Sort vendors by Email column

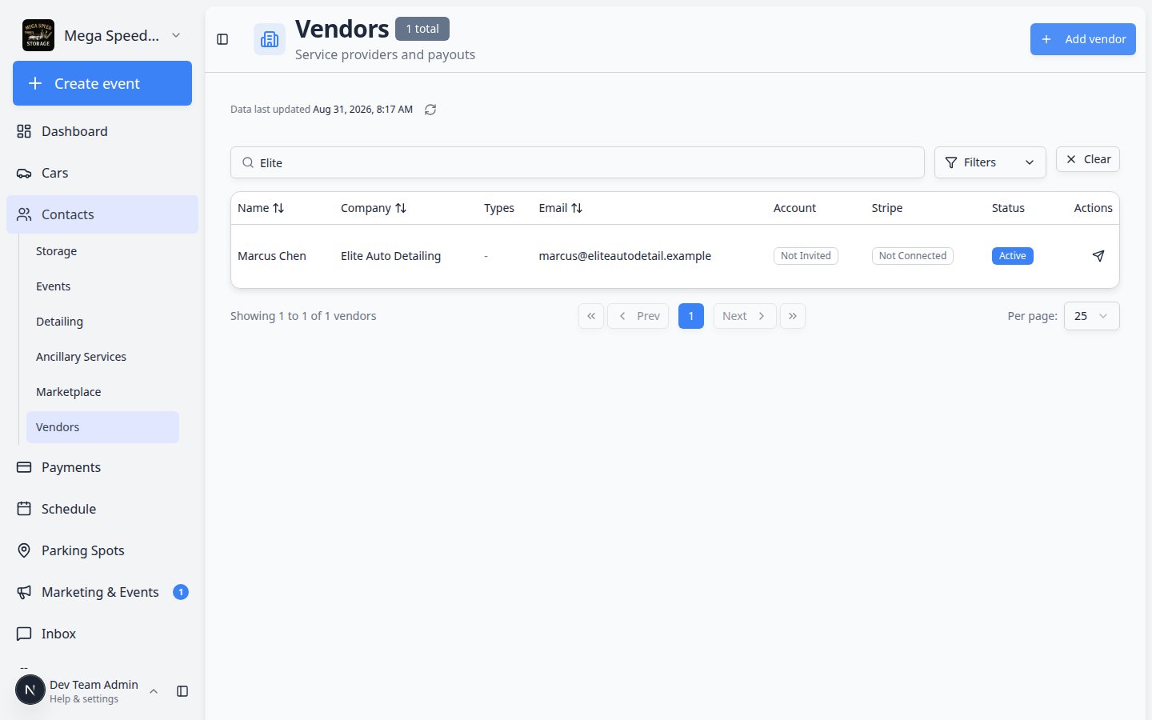[561, 208]
